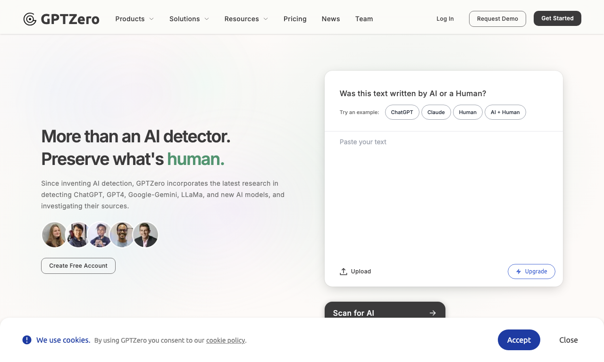Expand the Products menu chevron
604x362 pixels.
[x=151, y=19]
